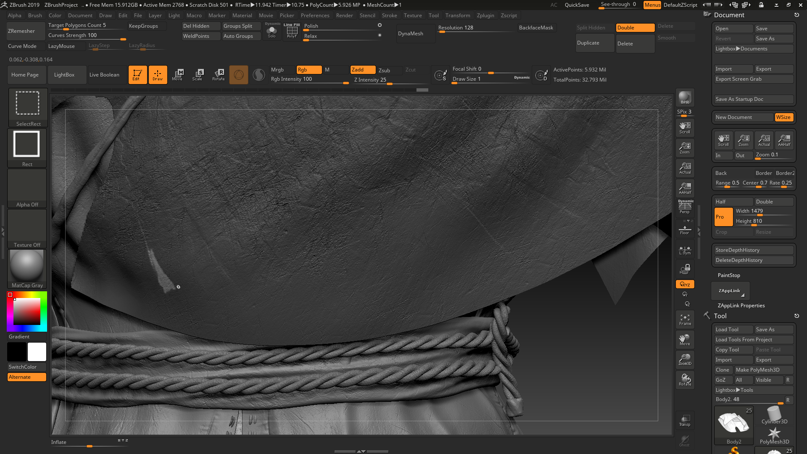Select the Move transform icon
This screenshot has height=454, width=807.
click(x=177, y=75)
